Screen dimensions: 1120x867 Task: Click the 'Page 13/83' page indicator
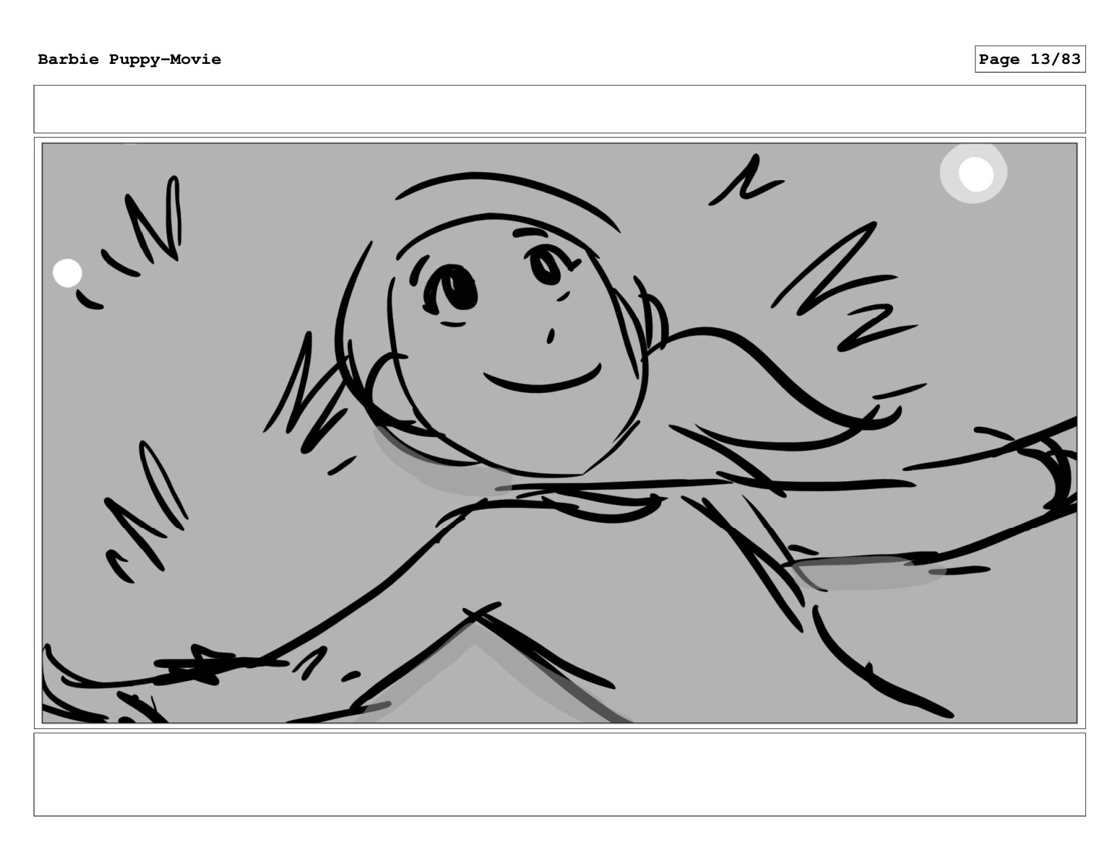1030,59
